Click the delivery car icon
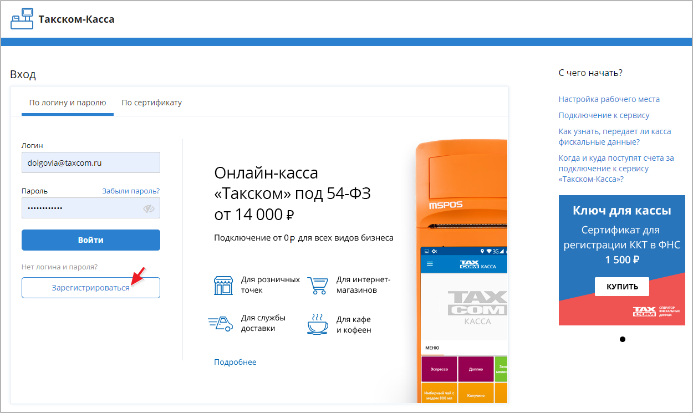The width and height of the screenshot is (693, 413). coord(220,323)
